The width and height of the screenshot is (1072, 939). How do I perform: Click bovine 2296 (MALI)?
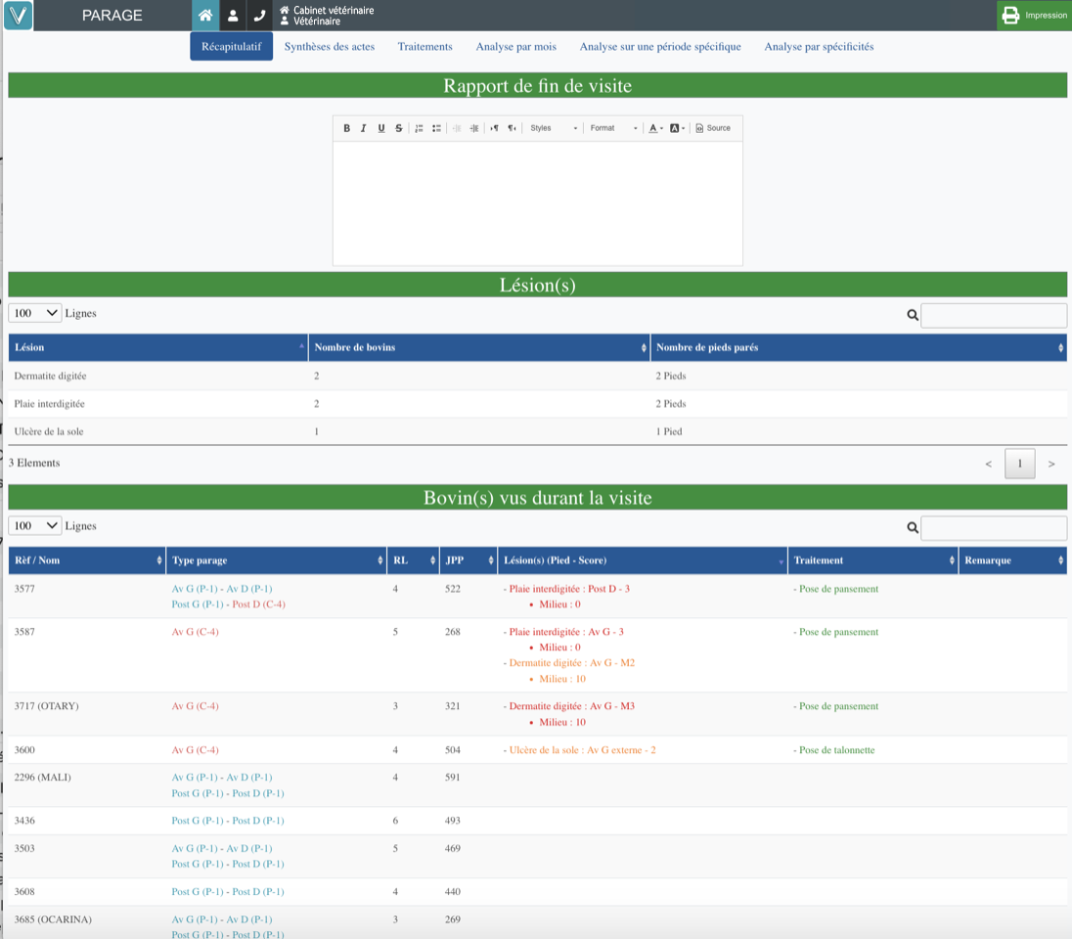[42, 778]
